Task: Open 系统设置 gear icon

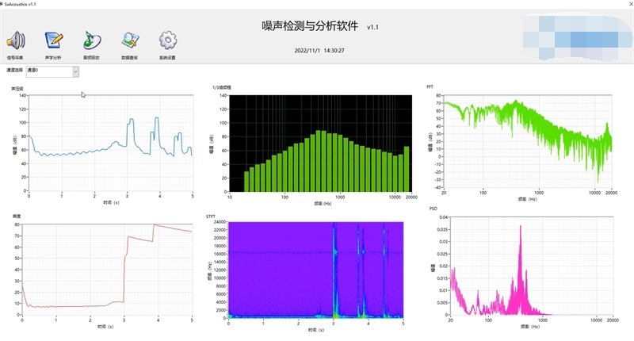Action: [x=167, y=40]
